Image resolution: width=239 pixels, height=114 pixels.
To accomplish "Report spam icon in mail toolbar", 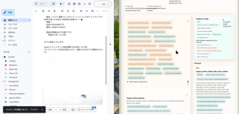I will pos(49,11).
